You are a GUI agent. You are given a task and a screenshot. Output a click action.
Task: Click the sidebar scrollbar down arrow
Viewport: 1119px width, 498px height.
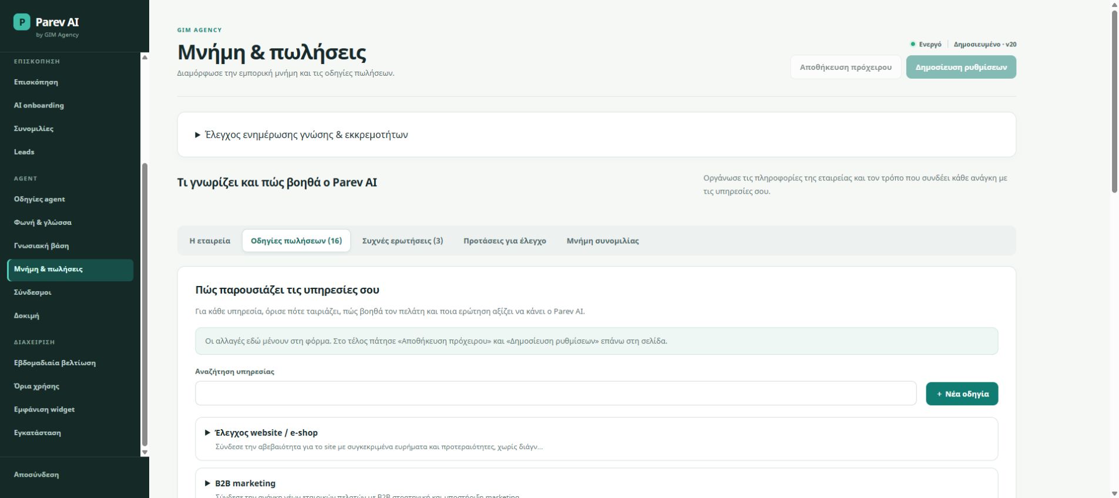click(x=145, y=453)
